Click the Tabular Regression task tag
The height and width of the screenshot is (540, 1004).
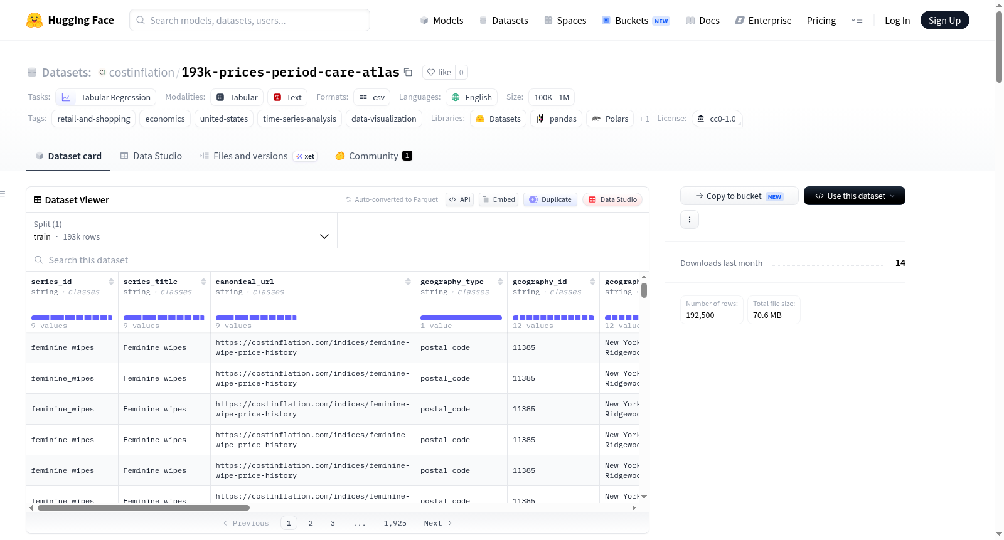coord(106,97)
